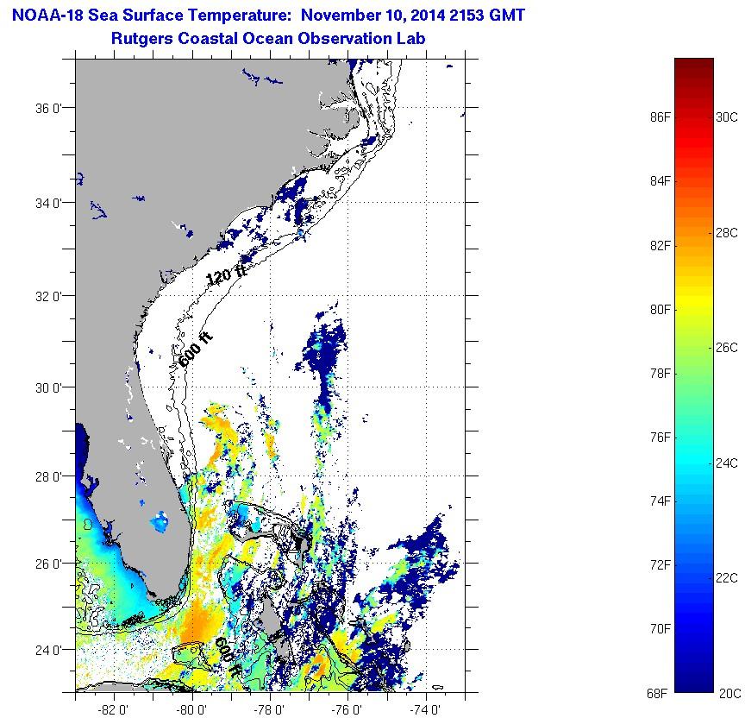Click the 600 ft contour label near 24N
The image size is (745, 718).
click(x=229, y=658)
